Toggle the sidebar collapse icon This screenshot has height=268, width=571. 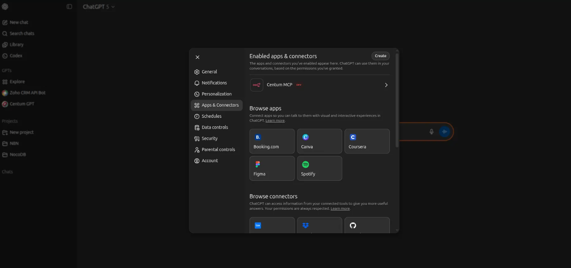[69, 7]
